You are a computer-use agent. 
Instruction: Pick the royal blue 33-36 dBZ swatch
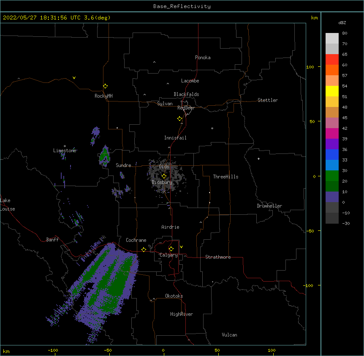pyautogui.click(x=332, y=154)
